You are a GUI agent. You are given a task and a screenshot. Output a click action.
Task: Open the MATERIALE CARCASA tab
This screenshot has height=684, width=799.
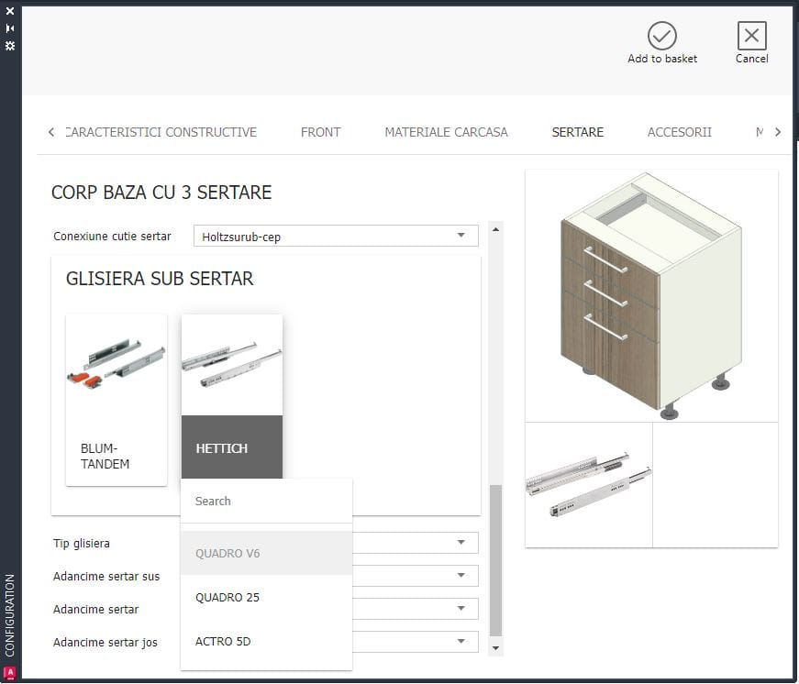tap(446, 132)
